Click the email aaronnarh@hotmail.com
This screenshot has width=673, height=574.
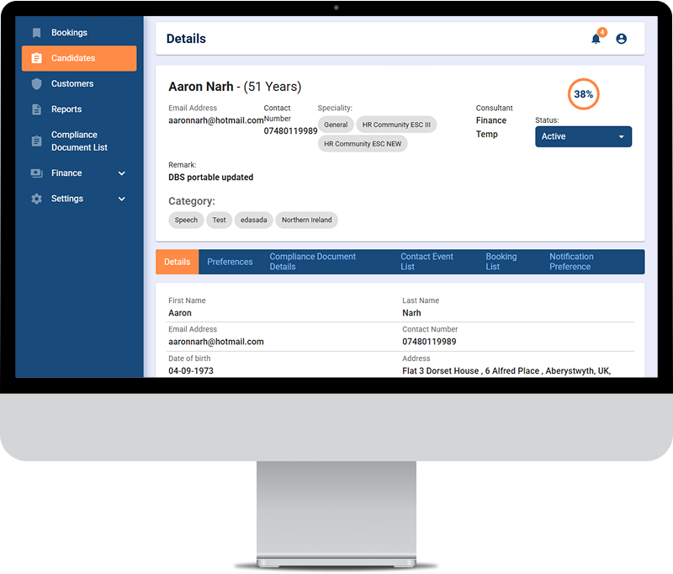(x=213, y=120)
